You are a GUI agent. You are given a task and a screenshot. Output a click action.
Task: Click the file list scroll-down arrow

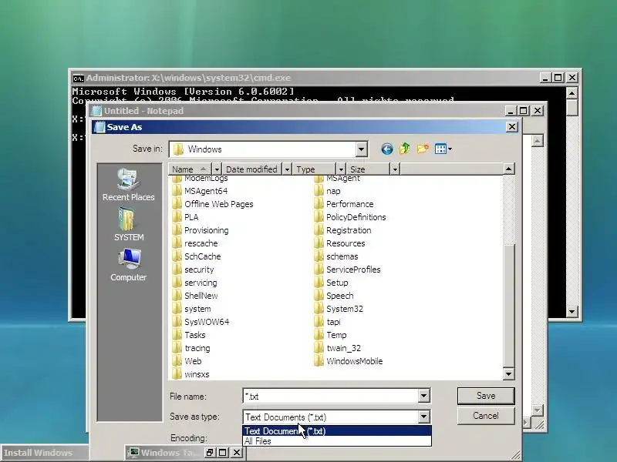[508, 373]
